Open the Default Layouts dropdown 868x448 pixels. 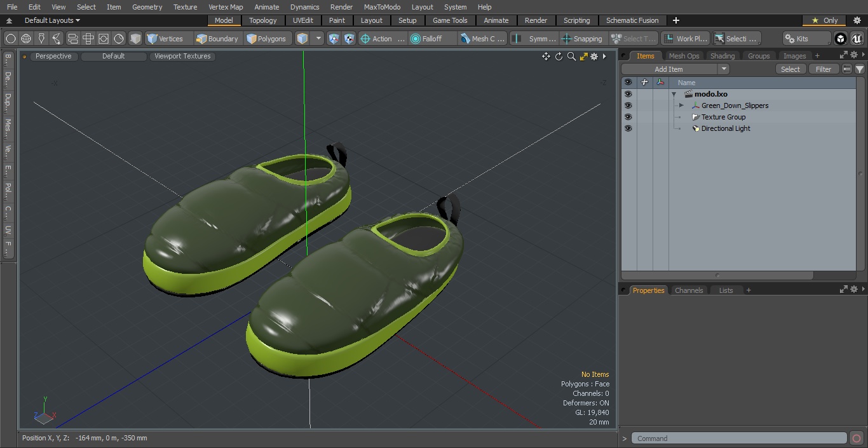[52, 20]
